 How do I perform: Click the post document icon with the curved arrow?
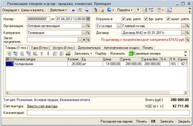(95, 10)
